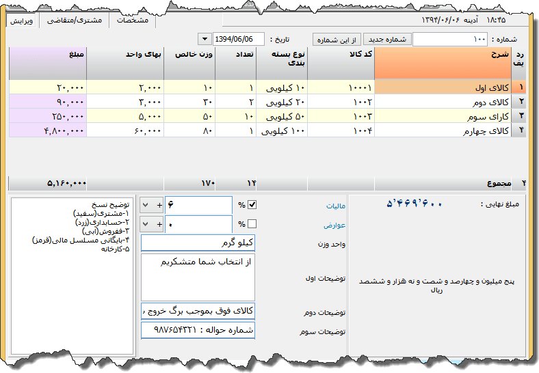
Task: Select the کالای چهارم row in the table
Action: pyautogui.click(x=443, y=130)
